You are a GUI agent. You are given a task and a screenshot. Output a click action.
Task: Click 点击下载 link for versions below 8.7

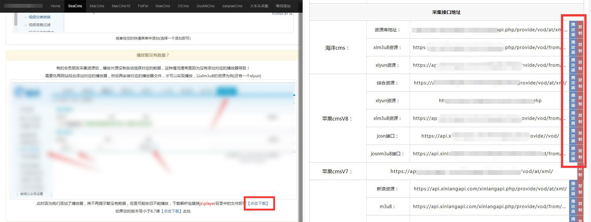[x=172, y=211]
